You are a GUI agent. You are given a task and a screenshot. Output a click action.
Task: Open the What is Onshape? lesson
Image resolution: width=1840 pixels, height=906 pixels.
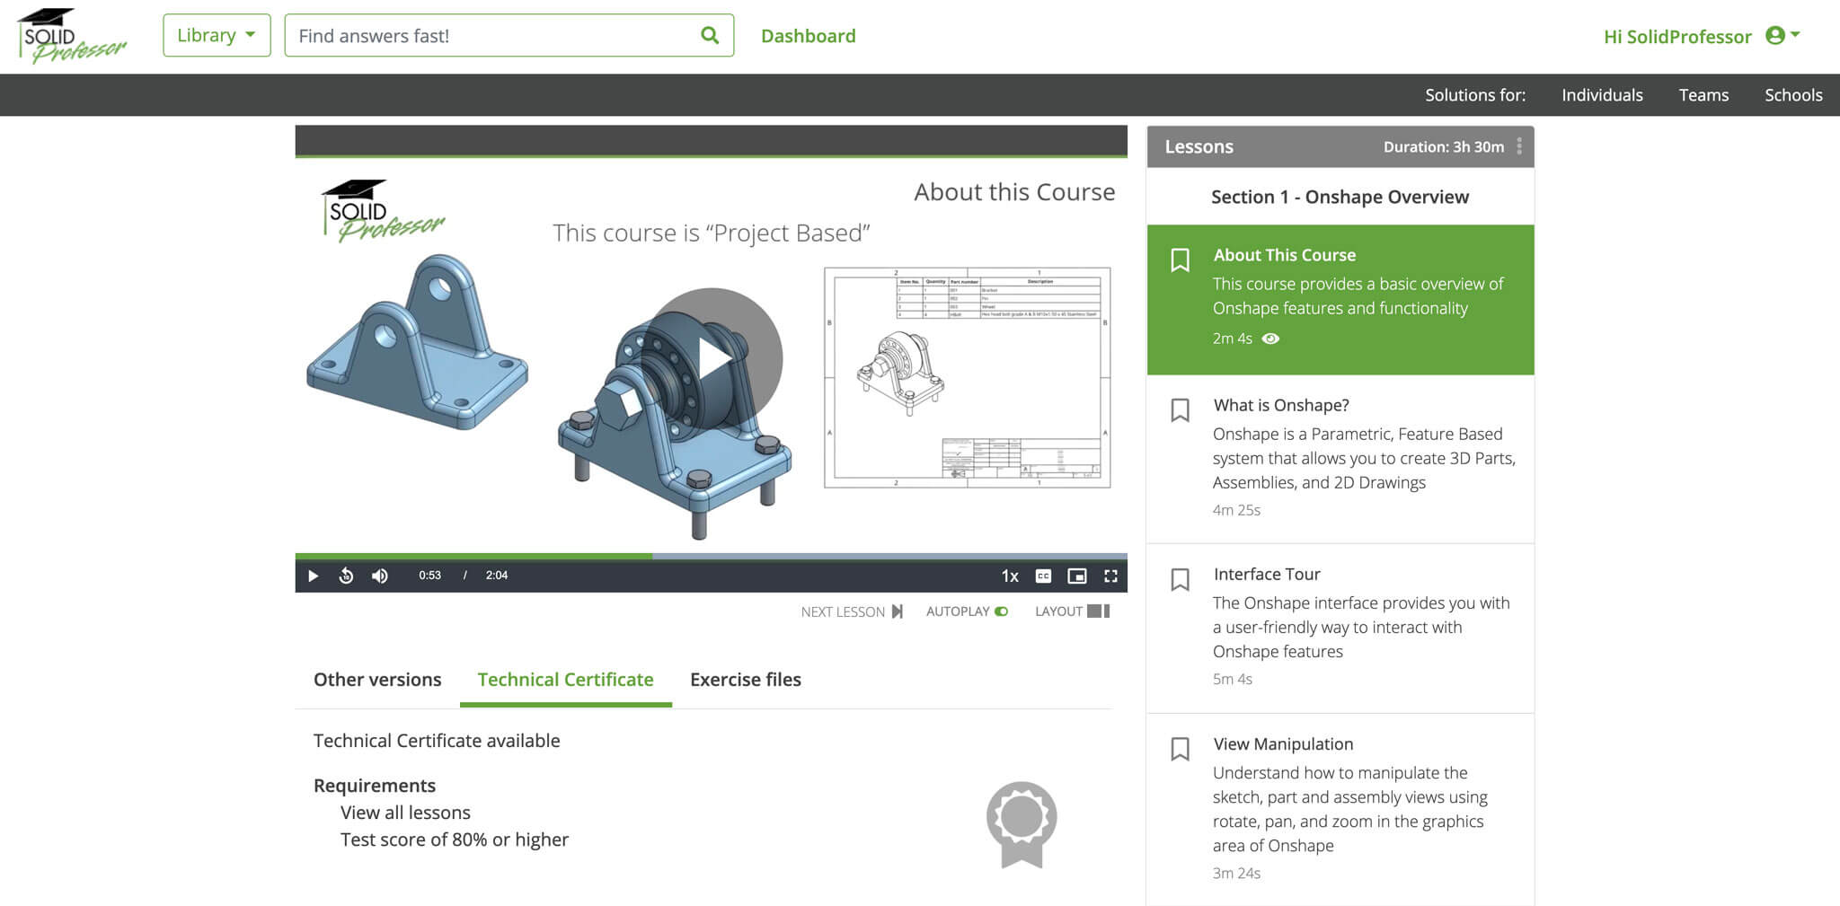pos(1340,459)
